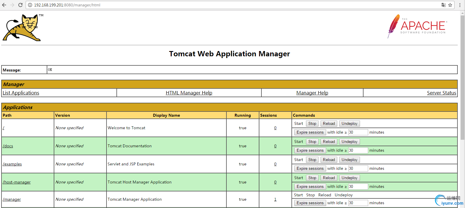Go back with the browser back arrow
Image resolution: width=465 pixels, height=208 pixels.
coord(4,5)
